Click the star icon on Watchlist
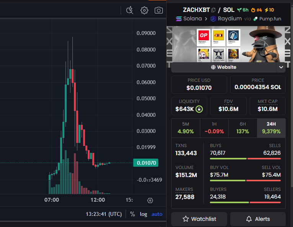 point(186,219)
